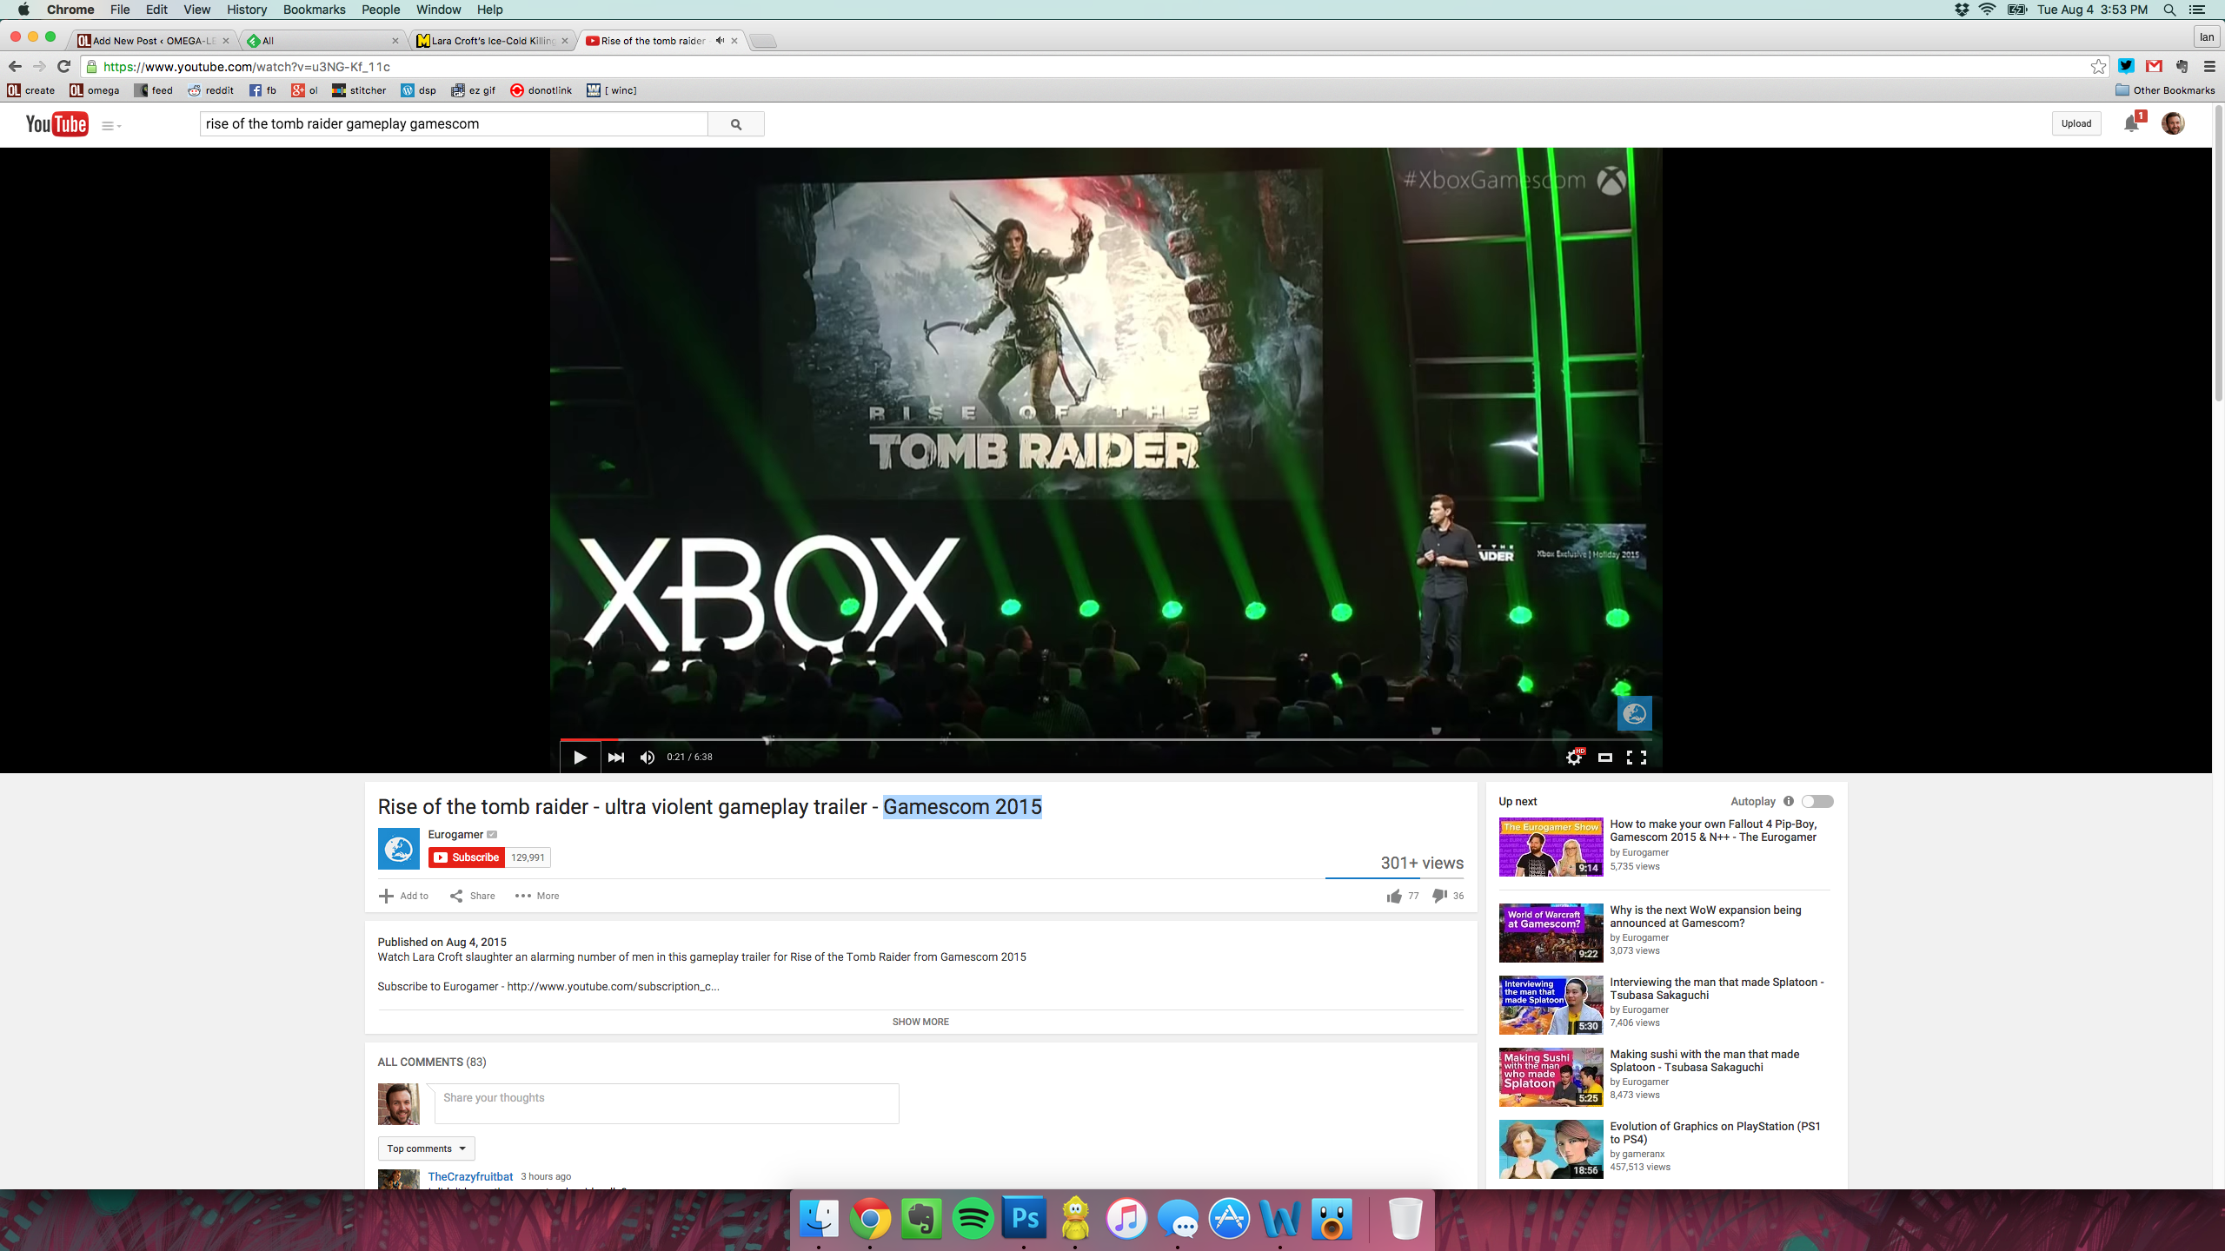This screenshot has height=1251, width=2225.
Task: Go back in Chrome
Action: [x=15, y=67]
